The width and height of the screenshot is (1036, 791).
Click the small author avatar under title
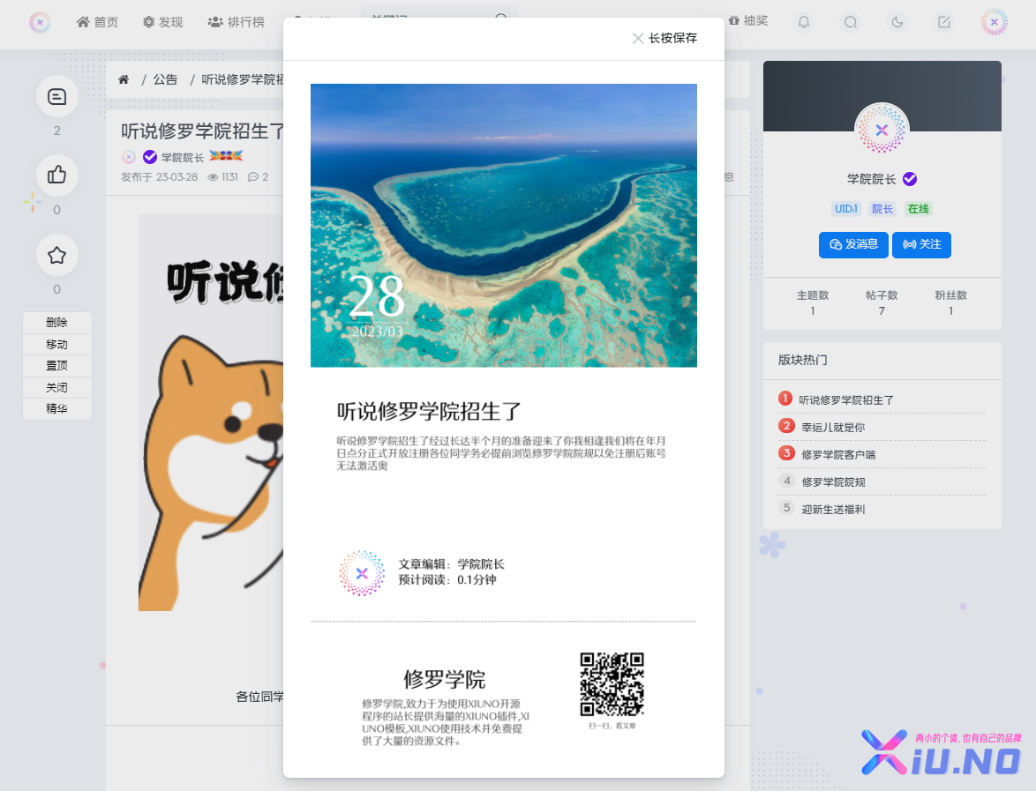tap(129, 156)
